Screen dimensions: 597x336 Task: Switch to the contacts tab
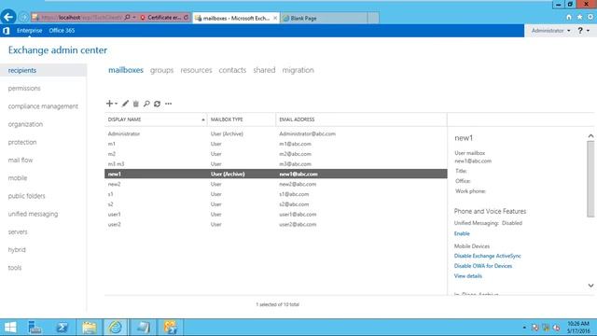232,70
